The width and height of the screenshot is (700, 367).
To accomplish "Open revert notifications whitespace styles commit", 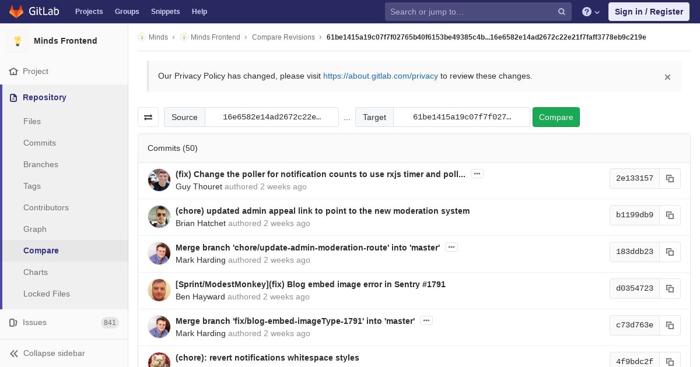I will point(267,358).
